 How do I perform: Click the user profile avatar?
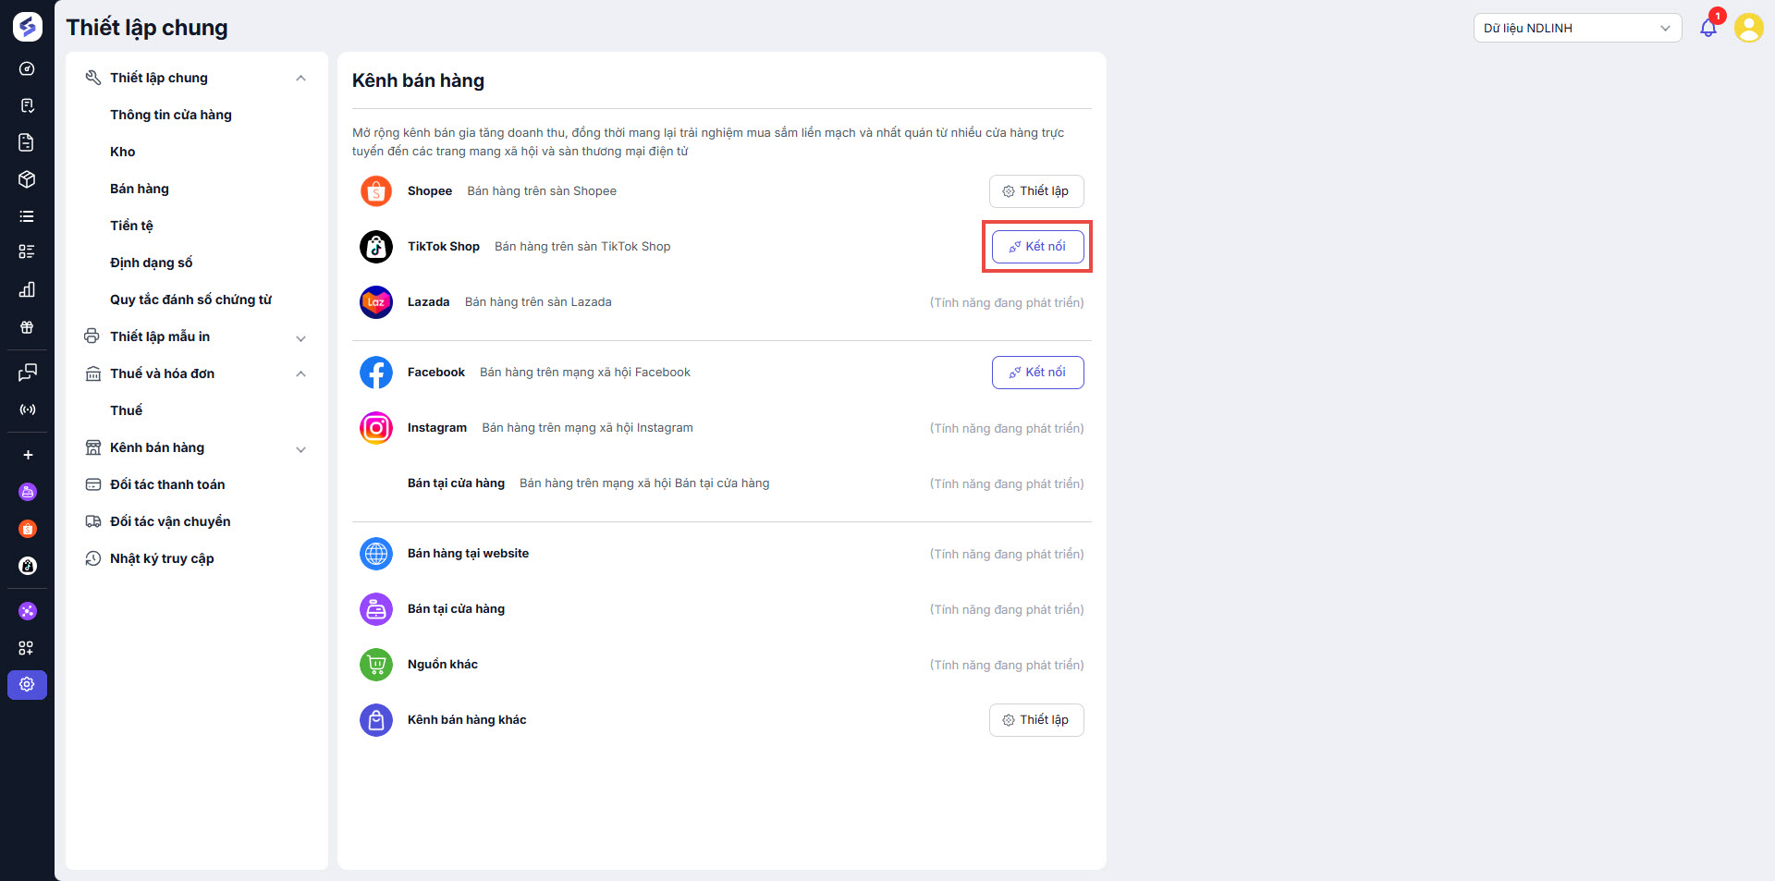click(1748, 28)
